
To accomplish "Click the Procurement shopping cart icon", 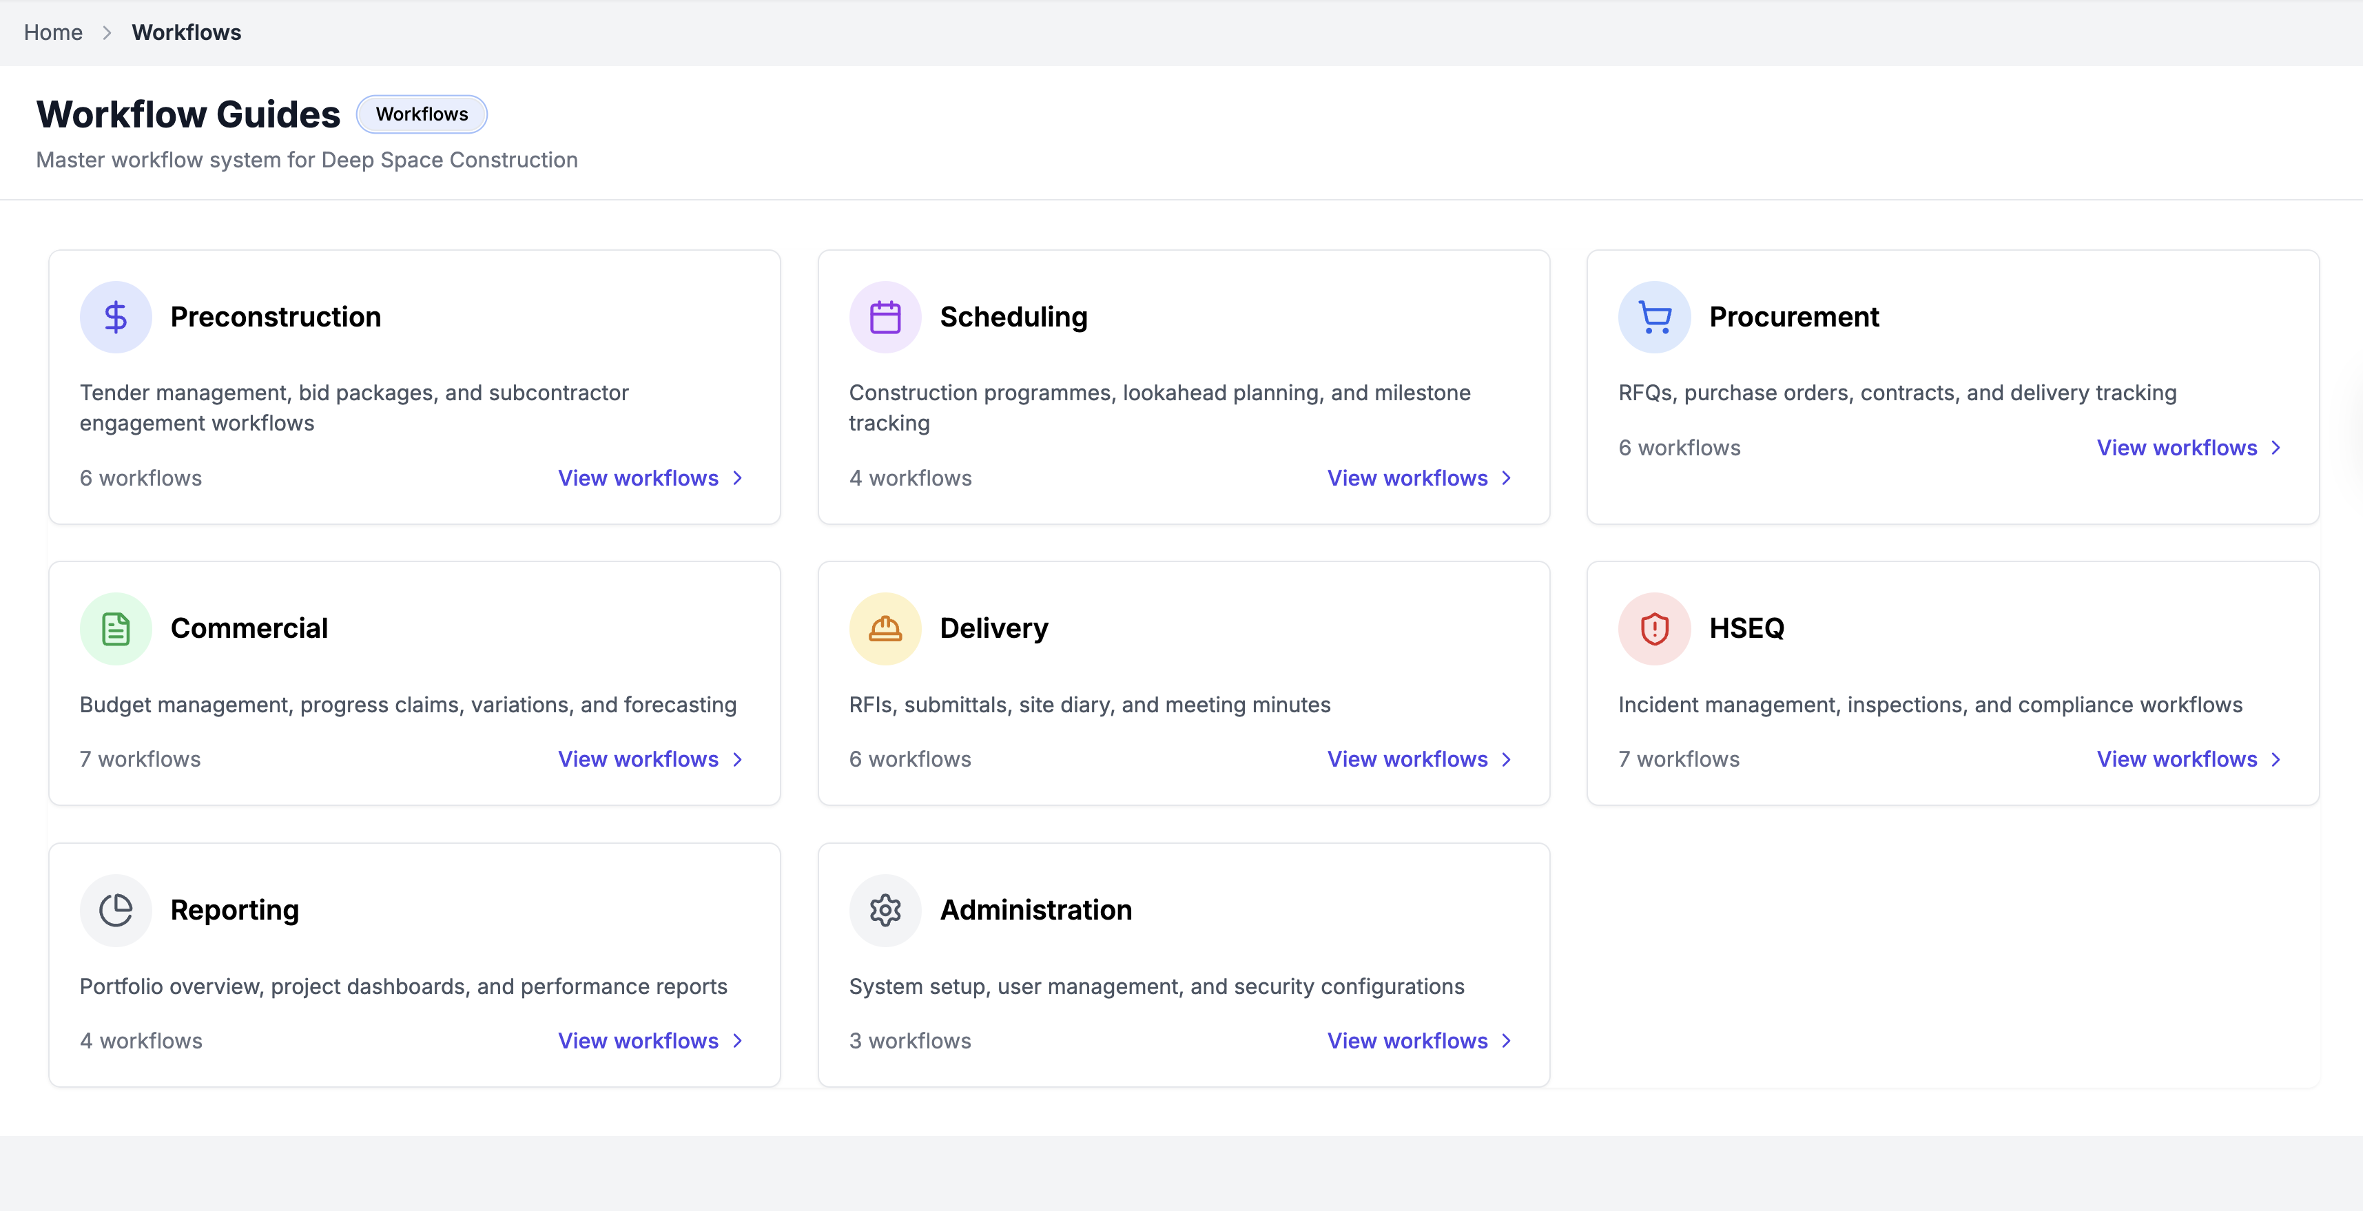I will click(1654, 316).
